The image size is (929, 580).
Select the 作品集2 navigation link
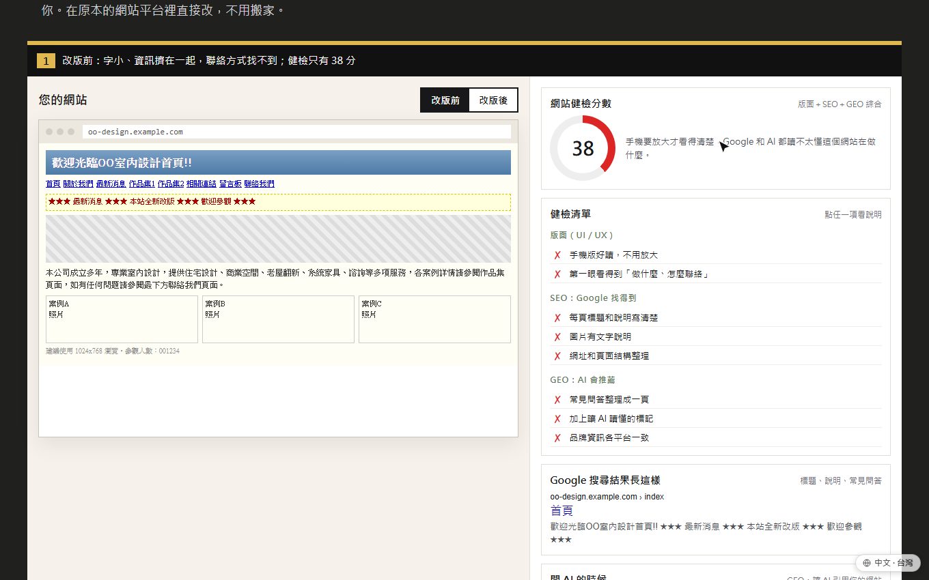[x=171, y=184]
